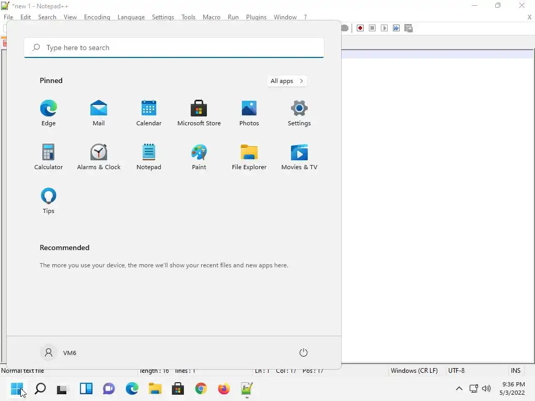Open File Explorer from the taskbar
The width and height of the screenshot is (535, 401).
pyautogui.click(x=155, y=388)
